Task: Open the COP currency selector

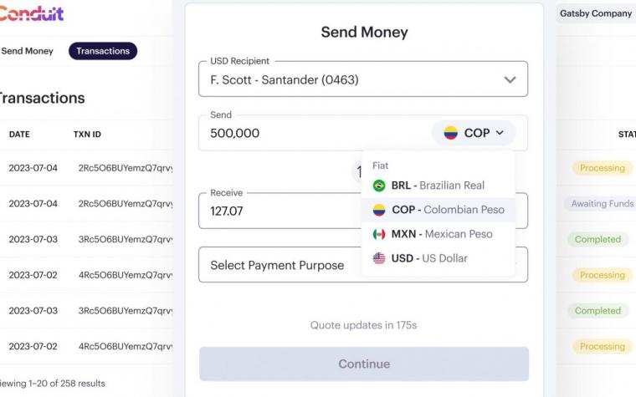Action: pos(474,133)
